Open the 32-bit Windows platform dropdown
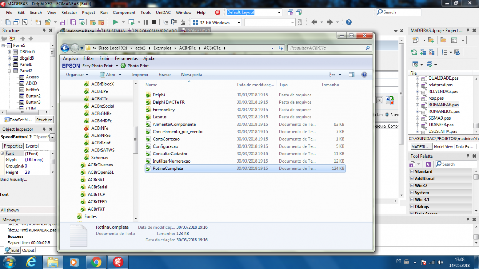 [x=239, y=23]
